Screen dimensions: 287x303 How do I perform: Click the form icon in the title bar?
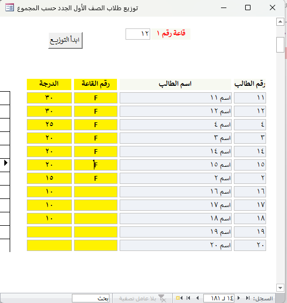pos(10,8)
